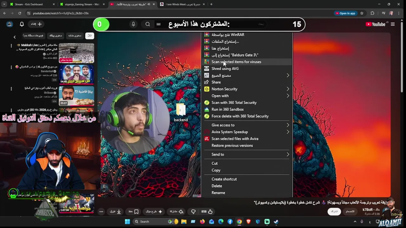Open Kick app from taskbar

[x=267, y=222]
